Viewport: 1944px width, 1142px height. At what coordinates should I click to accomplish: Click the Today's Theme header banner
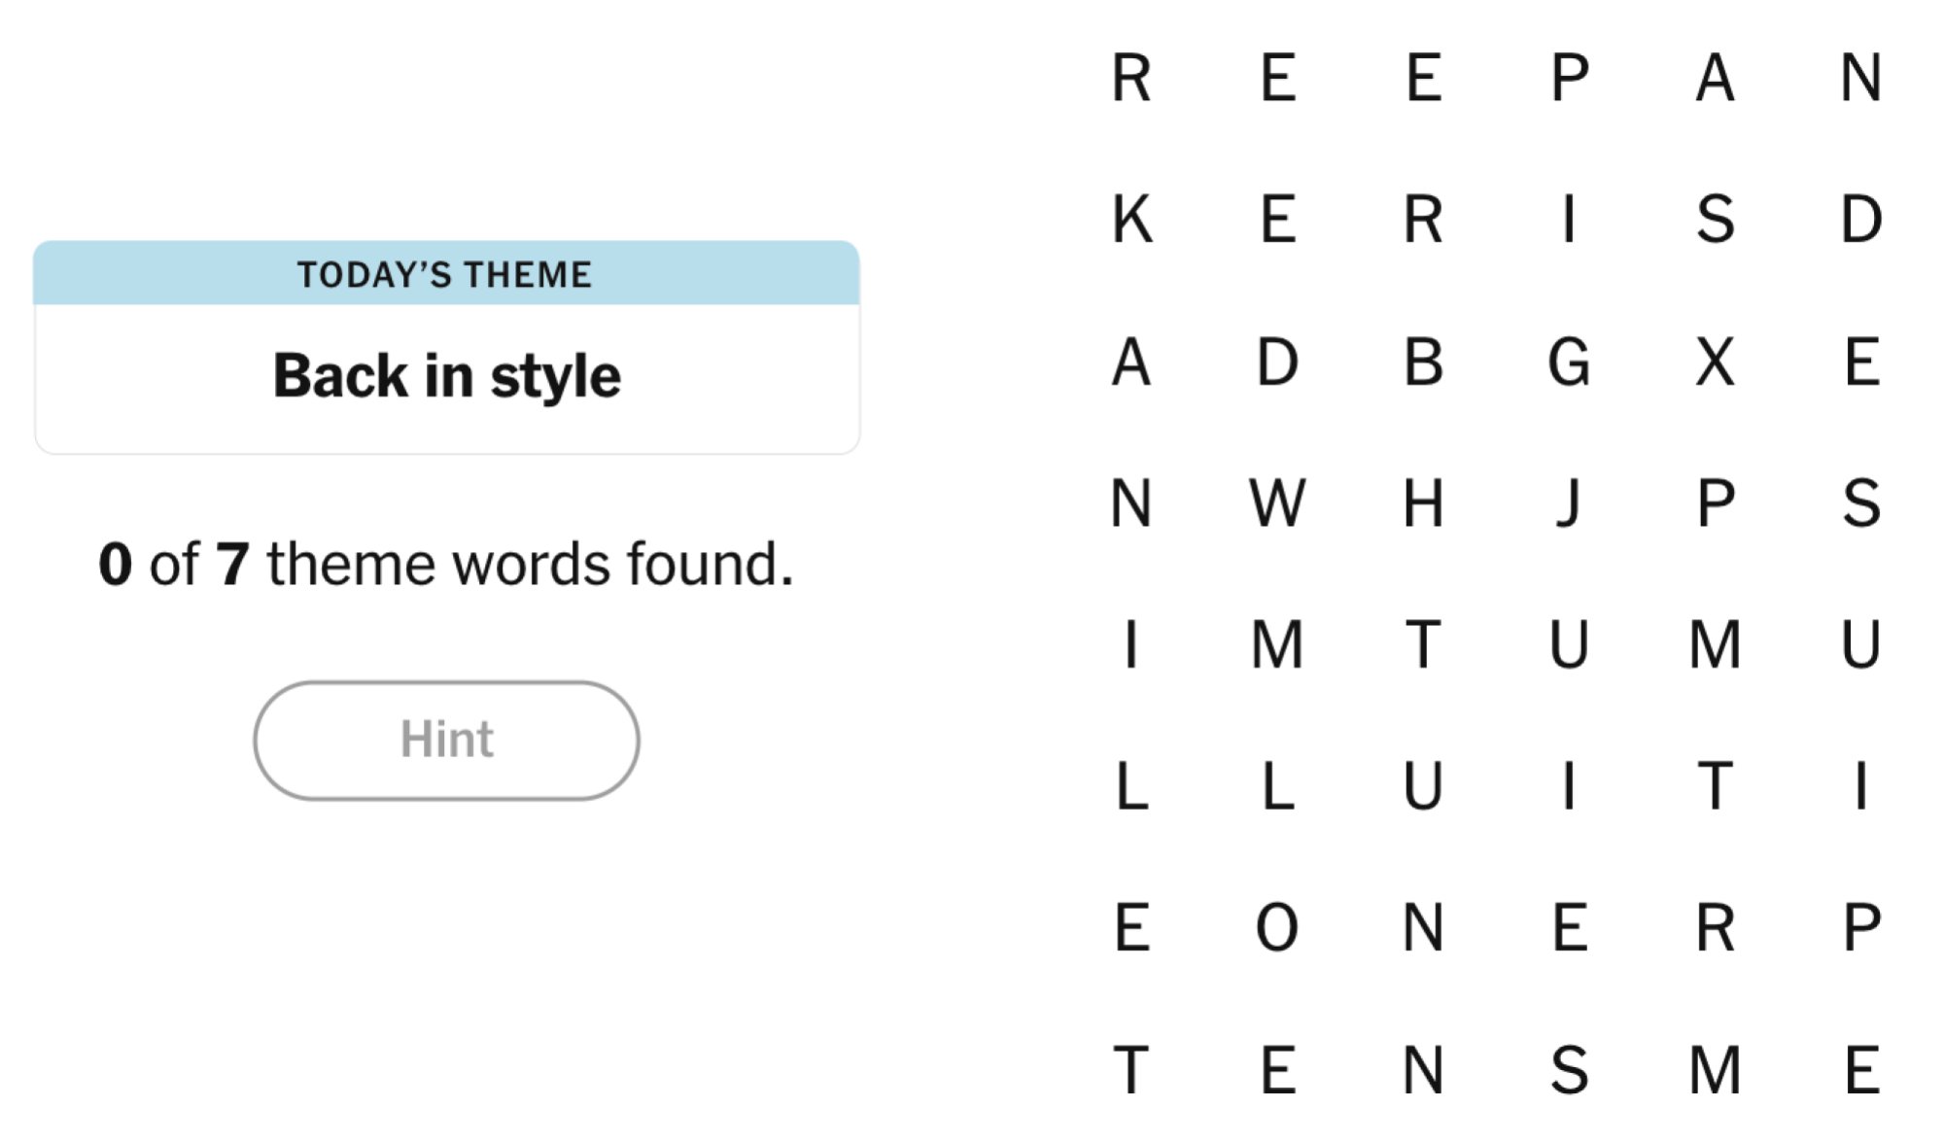pyautogui.click(x=446, y=274)
